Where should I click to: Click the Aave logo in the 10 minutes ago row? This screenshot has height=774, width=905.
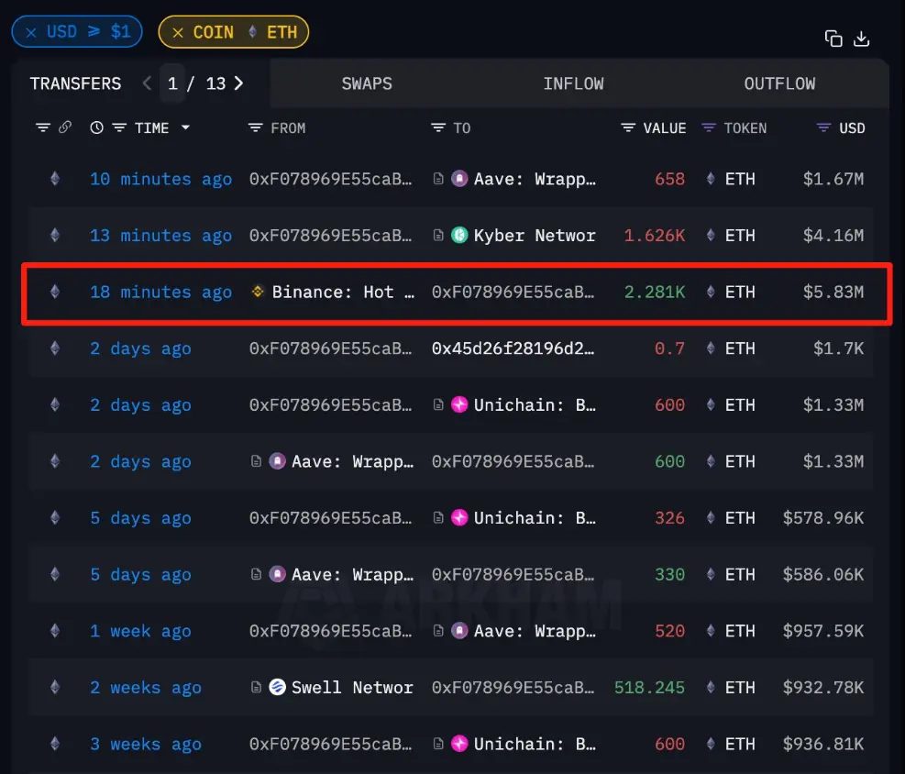pos(459,179)
